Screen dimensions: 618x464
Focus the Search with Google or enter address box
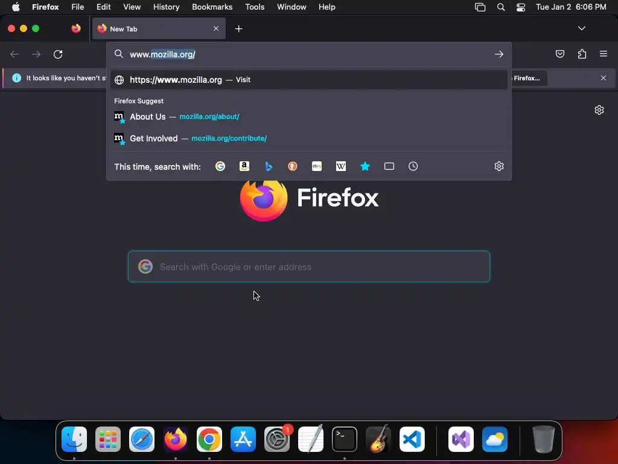coord(309,266)
